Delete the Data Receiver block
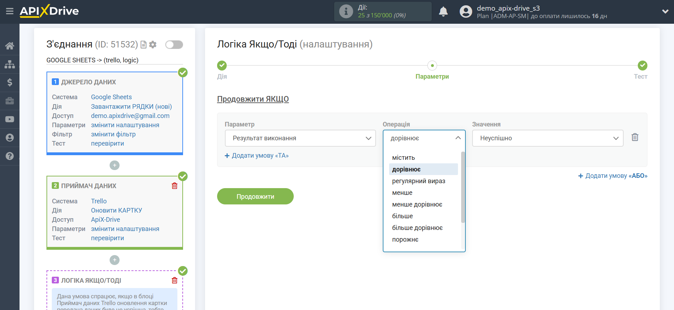 pos(175,186)
